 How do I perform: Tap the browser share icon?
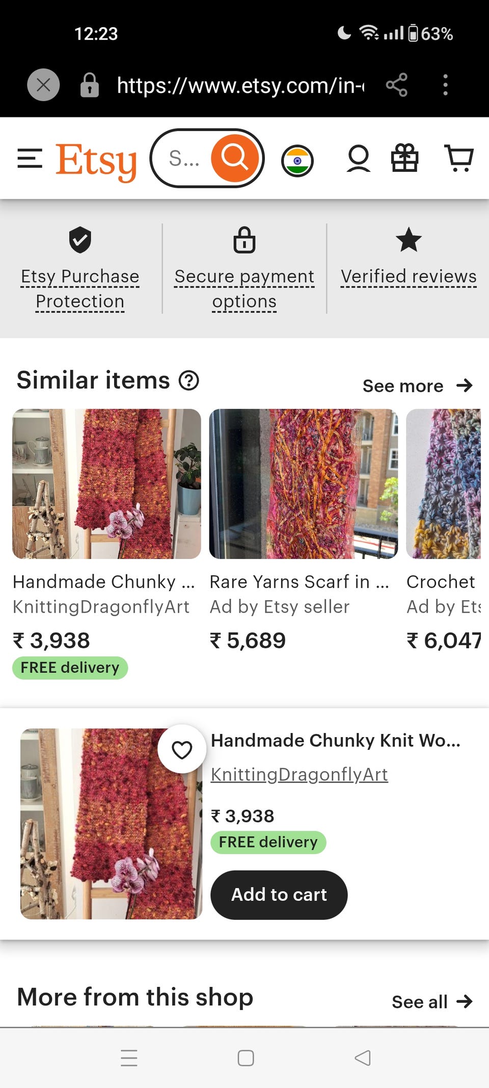tap(396, 85)
